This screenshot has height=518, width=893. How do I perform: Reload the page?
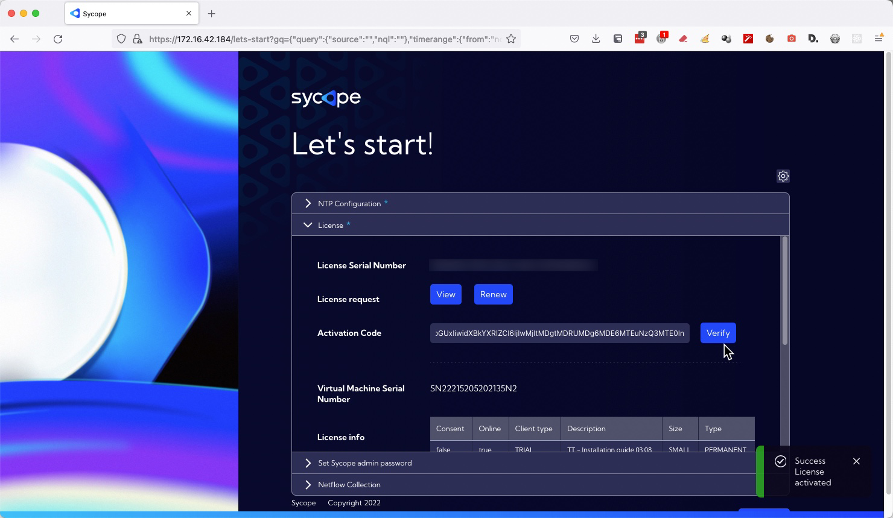[58, 39]
